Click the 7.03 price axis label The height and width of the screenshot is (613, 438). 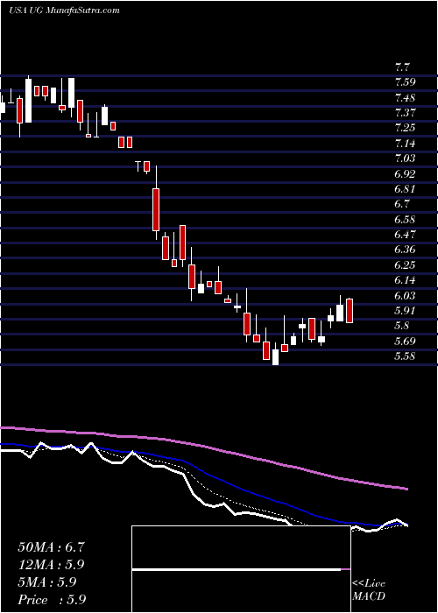(405, 159)
